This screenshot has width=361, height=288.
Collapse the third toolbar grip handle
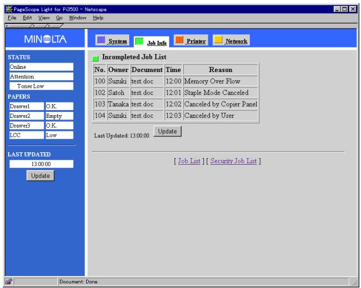[x=55, y=26]
